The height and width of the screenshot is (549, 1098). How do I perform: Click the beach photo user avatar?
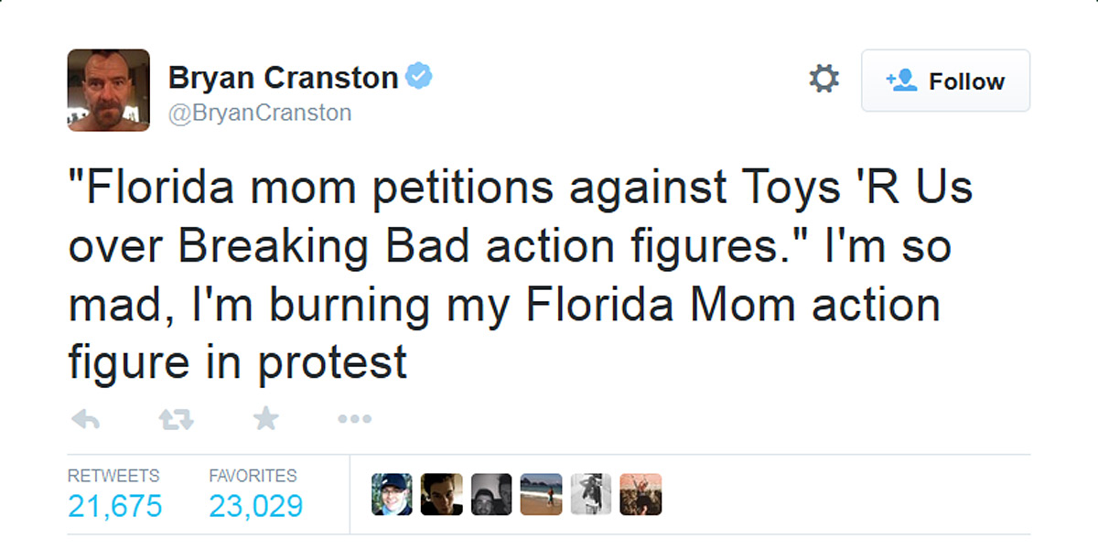(x=540, y=494)
